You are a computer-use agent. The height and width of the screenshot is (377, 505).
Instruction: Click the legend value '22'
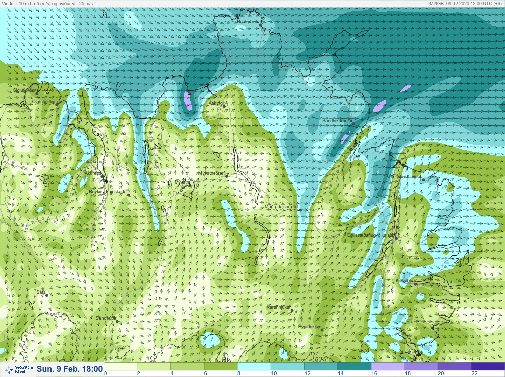click(474, 373)
